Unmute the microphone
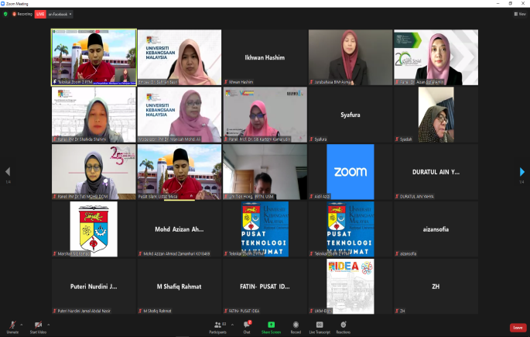The image size is (530, 337). [x=12, y=325]
